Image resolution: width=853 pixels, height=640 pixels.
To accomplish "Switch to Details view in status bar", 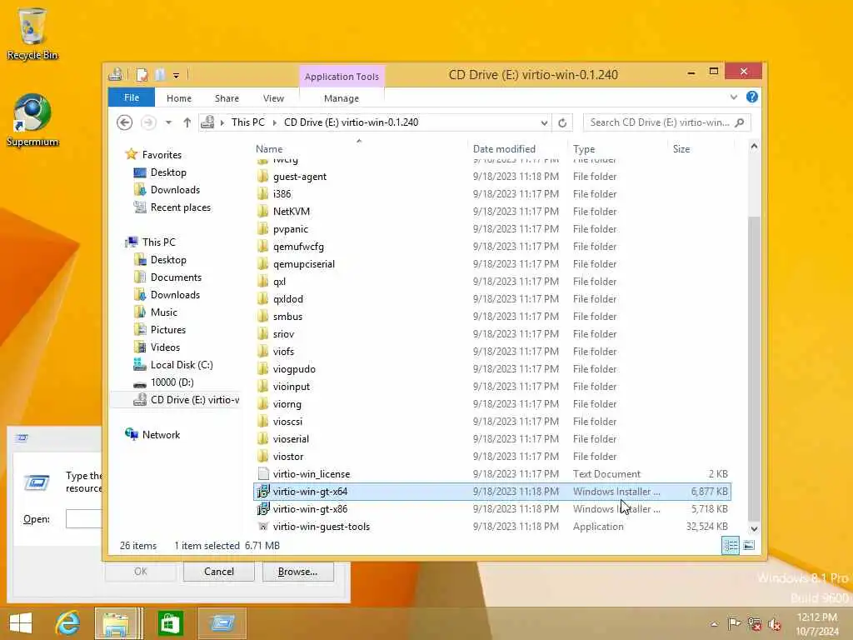I will click(730, 545).
